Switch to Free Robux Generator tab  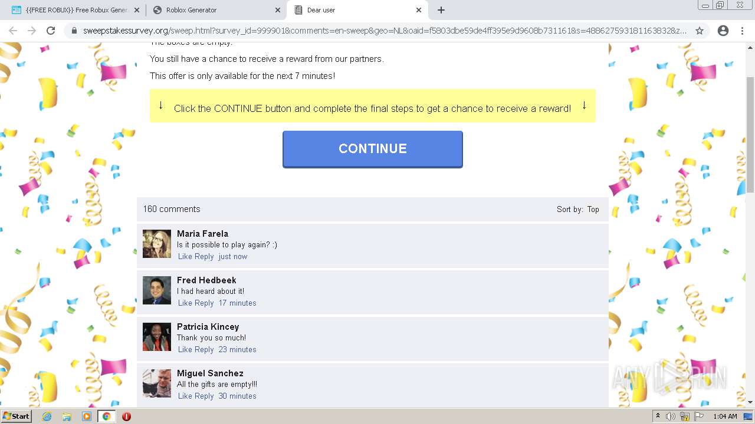75,10
